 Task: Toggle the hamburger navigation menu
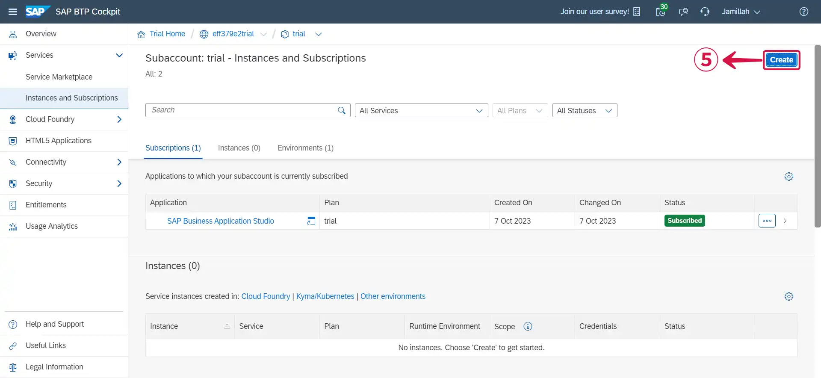coord(13,12)
